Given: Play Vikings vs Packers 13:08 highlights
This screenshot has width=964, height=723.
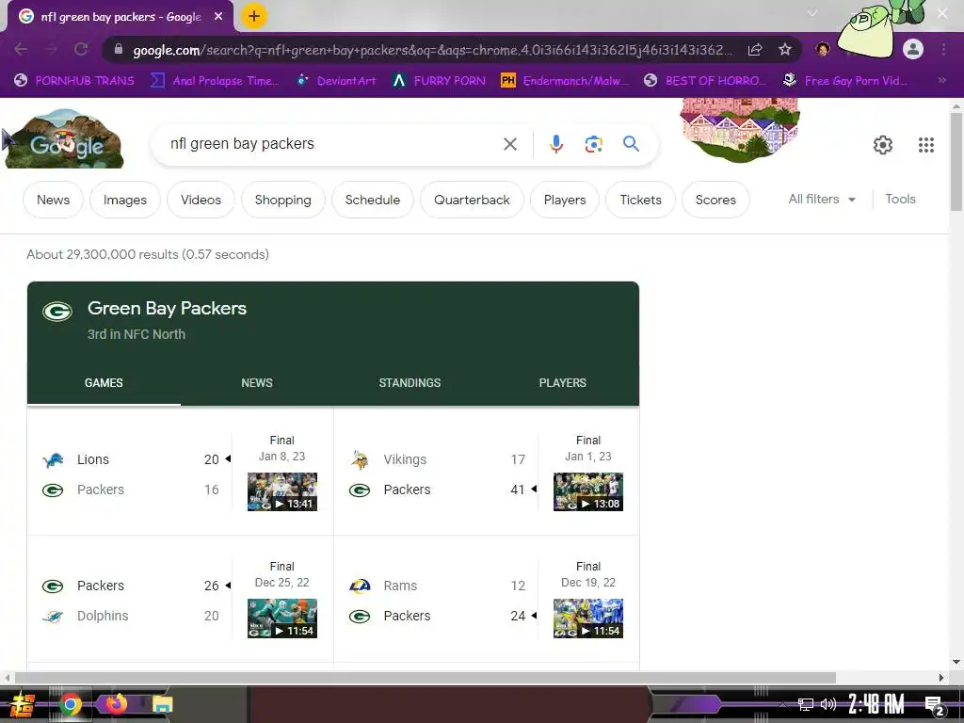Looking at the screenshot, I should [x=588, y=491].
